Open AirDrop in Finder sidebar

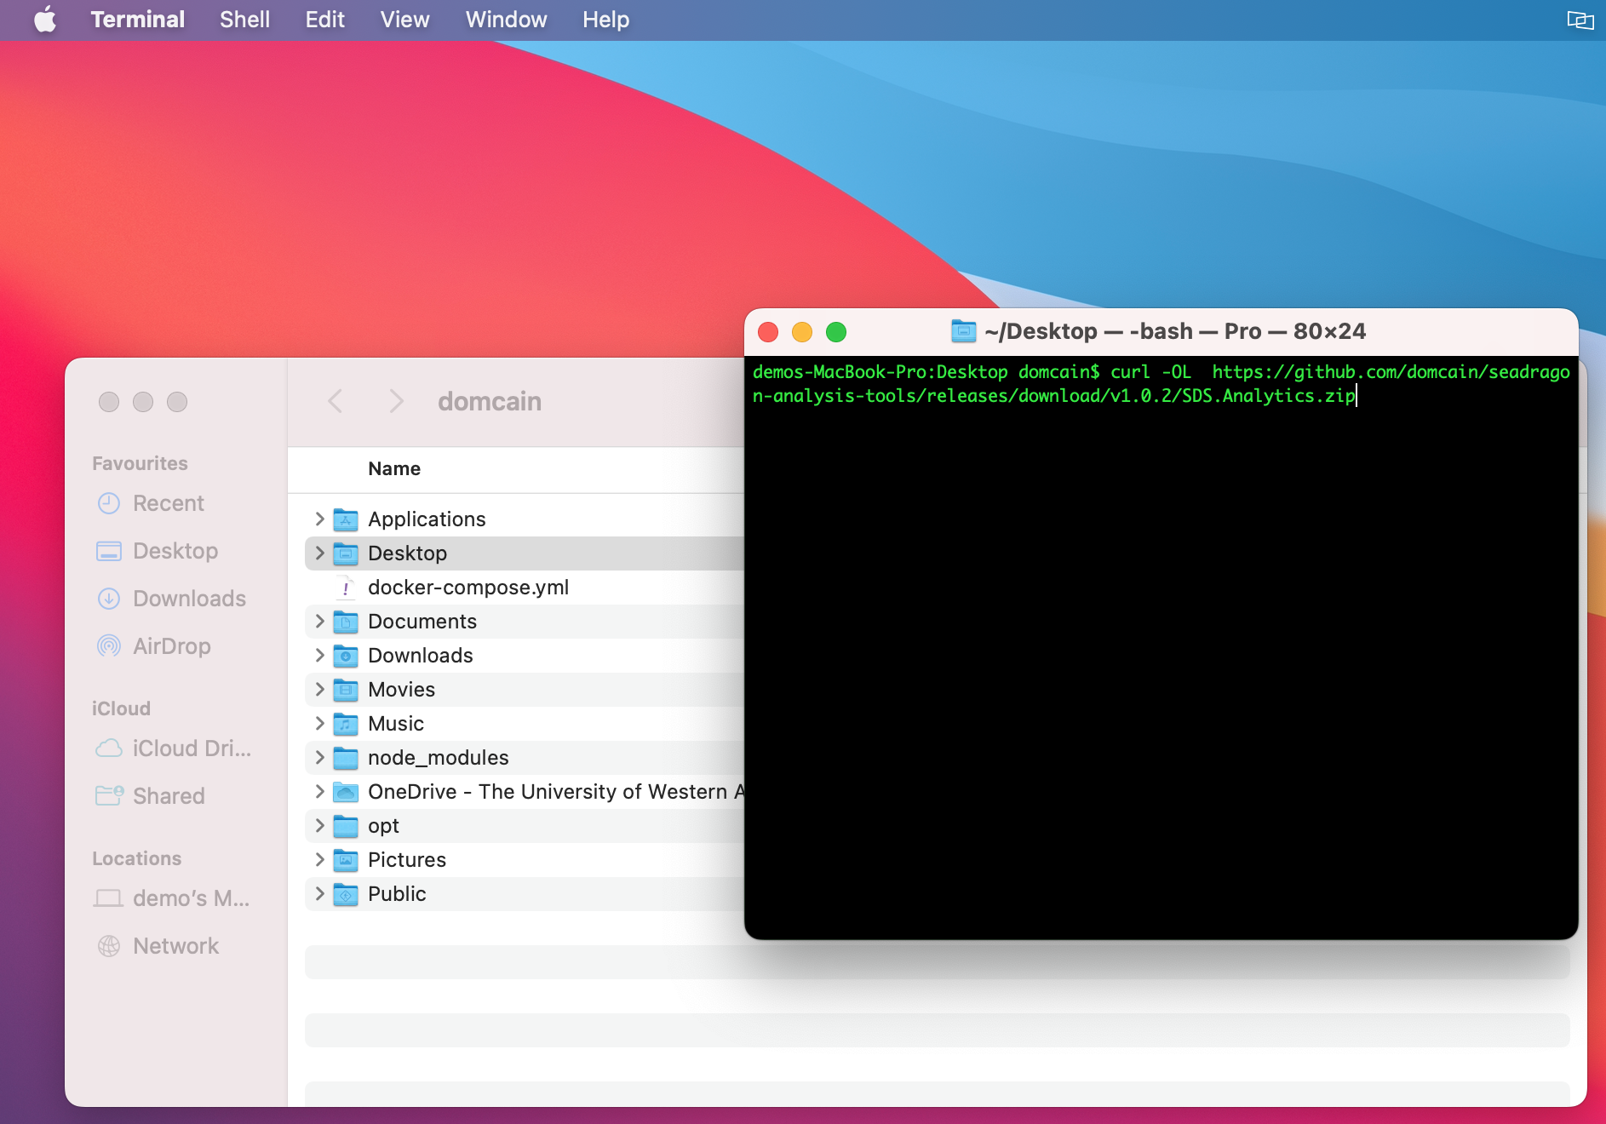154,646
